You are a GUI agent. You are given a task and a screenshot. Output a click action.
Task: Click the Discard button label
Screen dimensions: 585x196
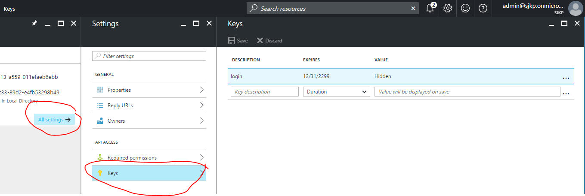click(274, 41)
